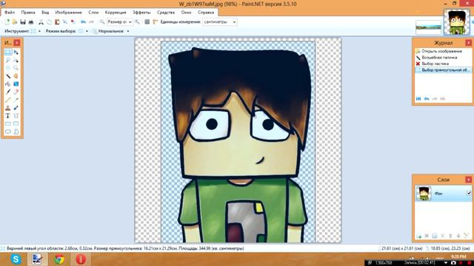Open the Вид menu
The image size is (474, 266).
pos(45,13)
